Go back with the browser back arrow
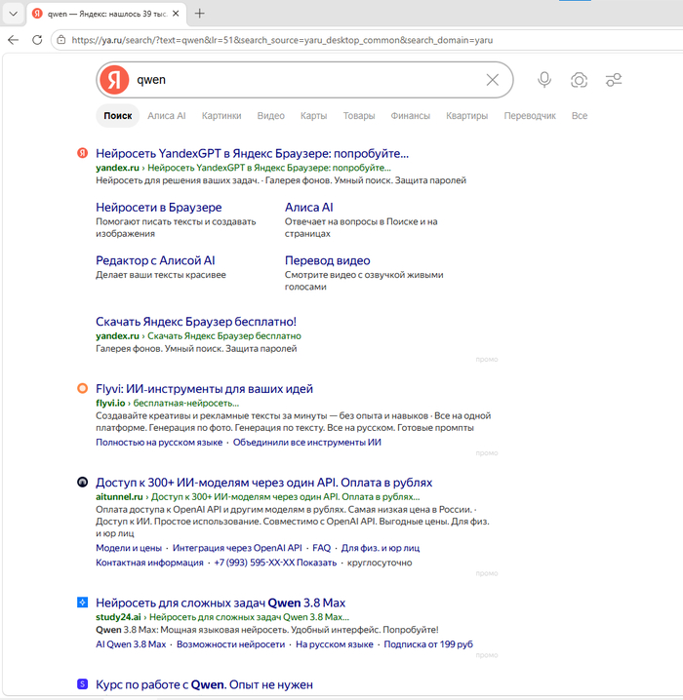The height and width of the screenshot is (700, 683). pyautogui.click(x=14, y=40)
